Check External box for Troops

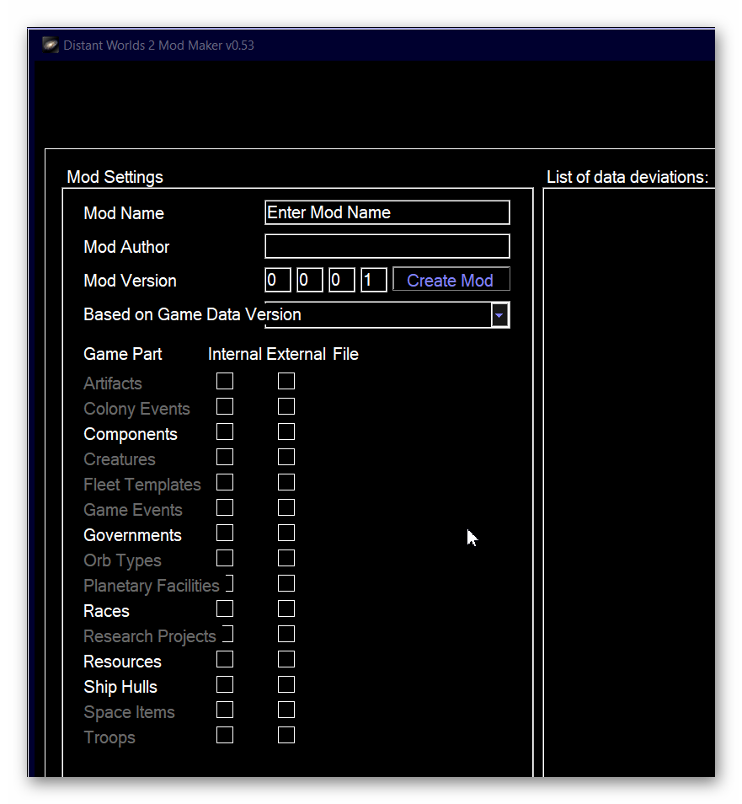point(286,735)
